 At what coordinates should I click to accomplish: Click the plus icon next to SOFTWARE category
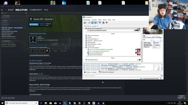(27, 16)
